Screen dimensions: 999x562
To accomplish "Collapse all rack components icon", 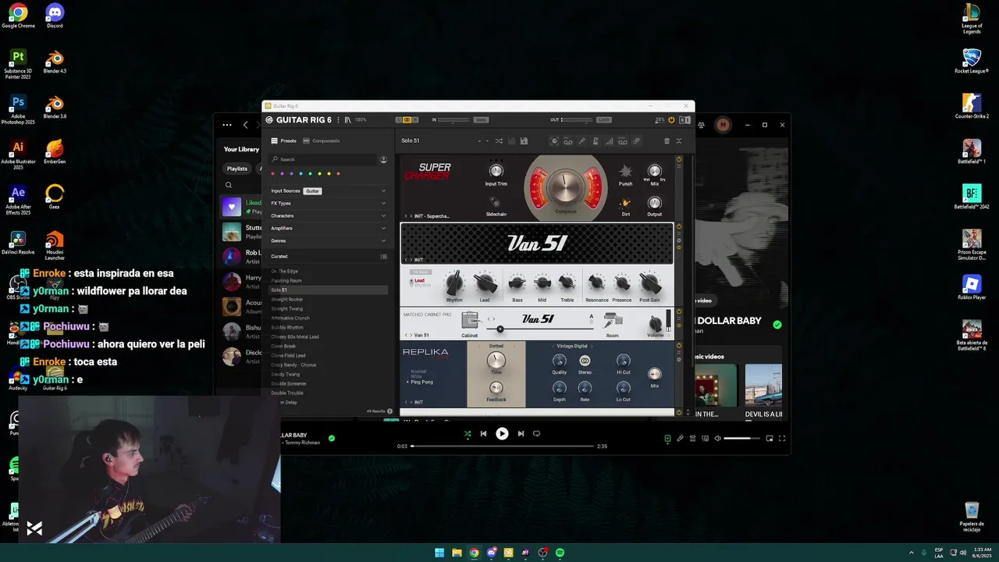I will (679, 141).
